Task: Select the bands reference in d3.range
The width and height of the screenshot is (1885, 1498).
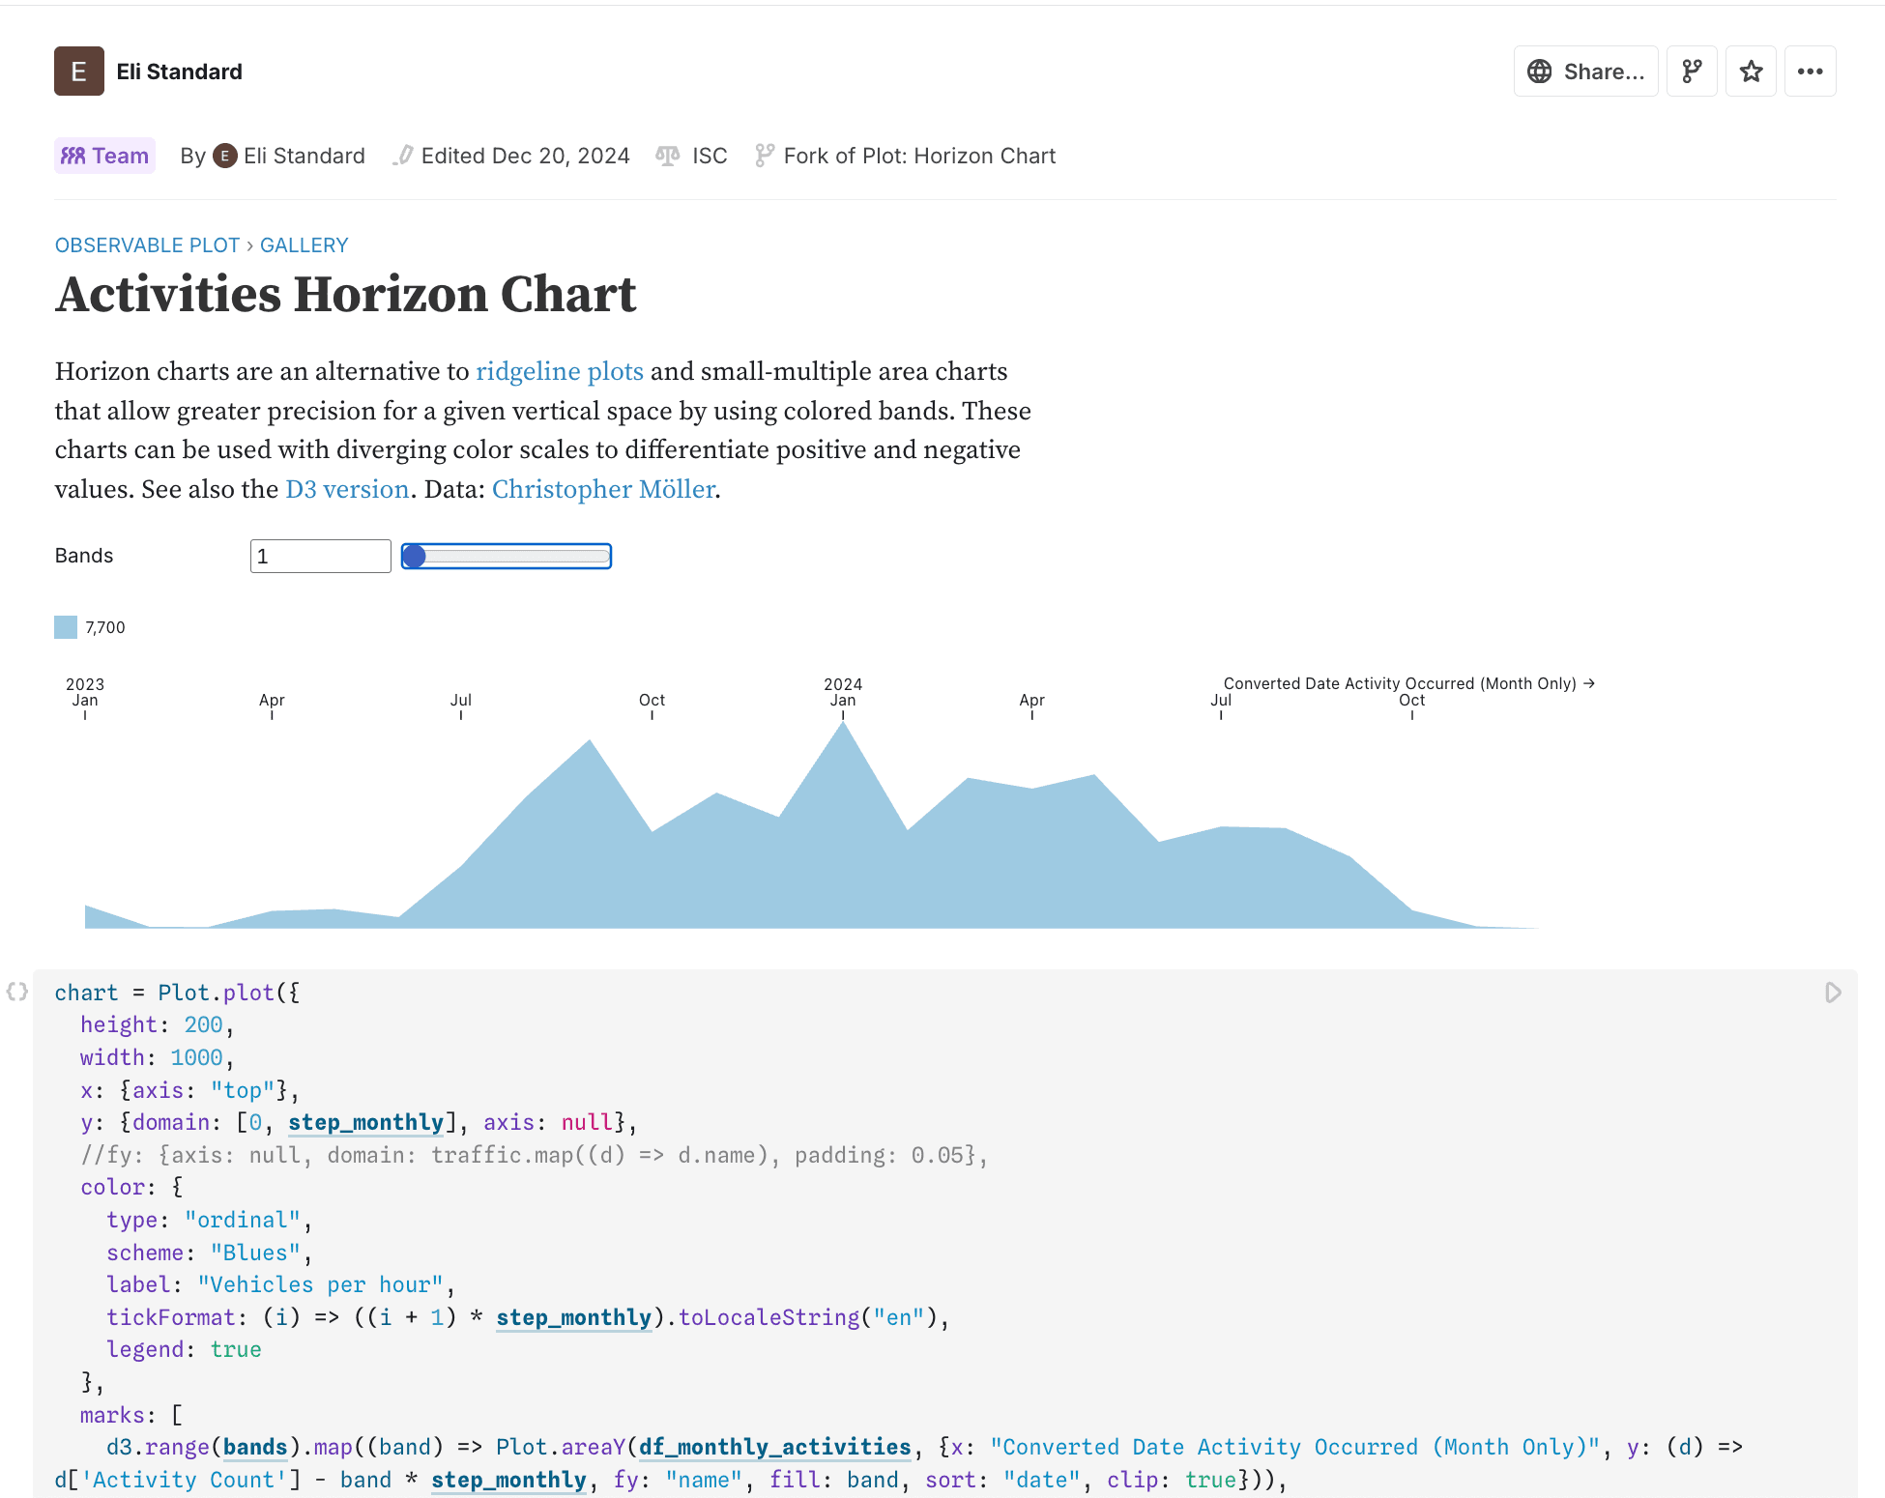Action: pyautogui.click(x=255, y=1447)
